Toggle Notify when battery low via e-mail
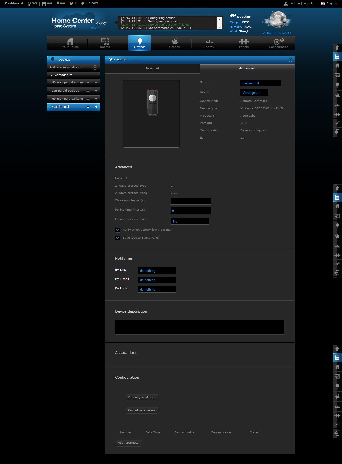The image size is (342, 464). pos(118,230)
